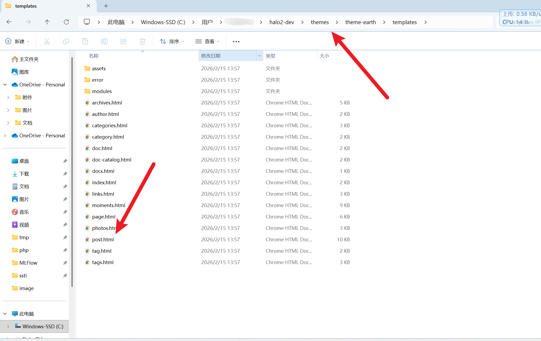Navigate back with the left arrow
This screenshot has height=341, width=541.
(x=9, y=22)
